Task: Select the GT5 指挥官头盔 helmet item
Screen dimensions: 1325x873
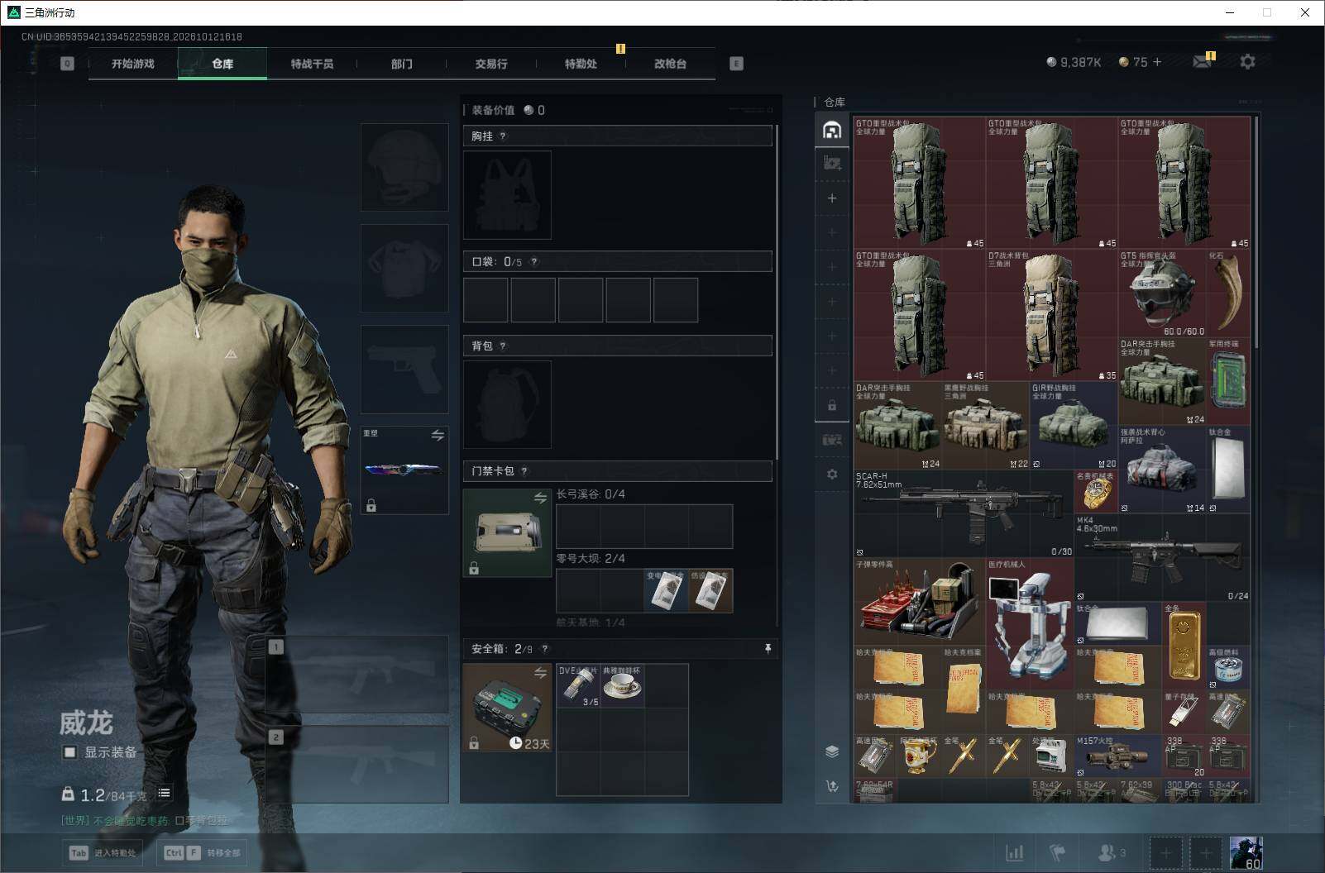Action: [1162, 293]
